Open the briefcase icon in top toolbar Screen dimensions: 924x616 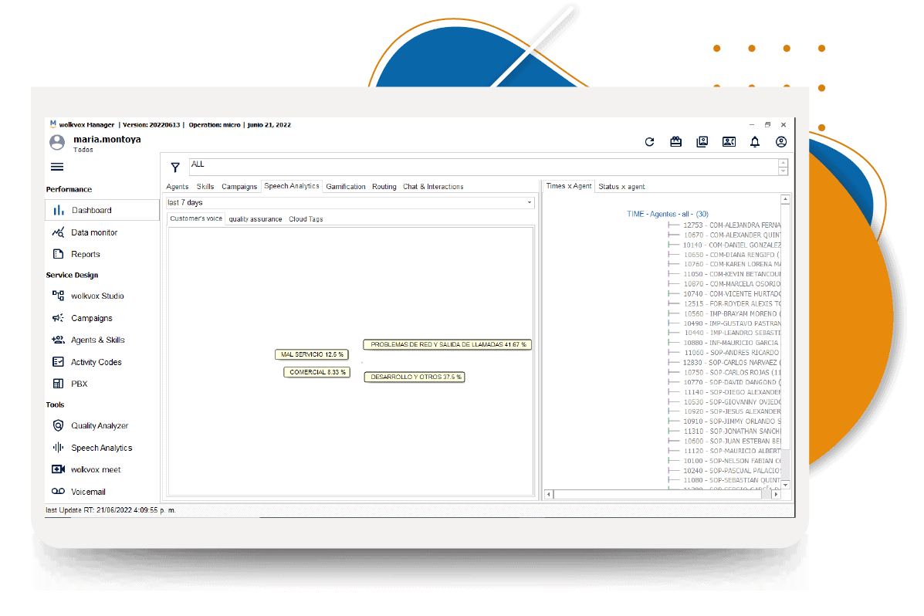[676, 142]
